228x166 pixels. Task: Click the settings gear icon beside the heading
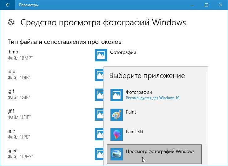[11, 23]
